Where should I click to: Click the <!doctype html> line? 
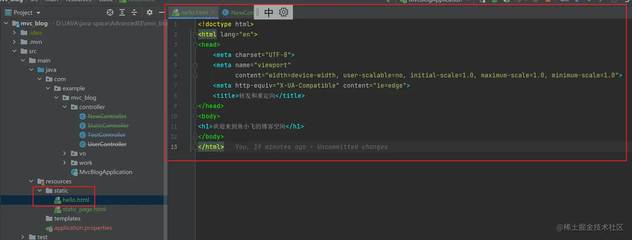click(226, 24)
